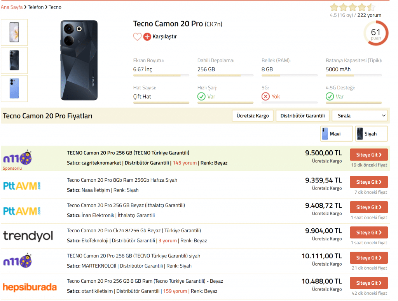Go to Ana Sayfa breadcrumb
398x301 pixels.
(x=12, y=7)
